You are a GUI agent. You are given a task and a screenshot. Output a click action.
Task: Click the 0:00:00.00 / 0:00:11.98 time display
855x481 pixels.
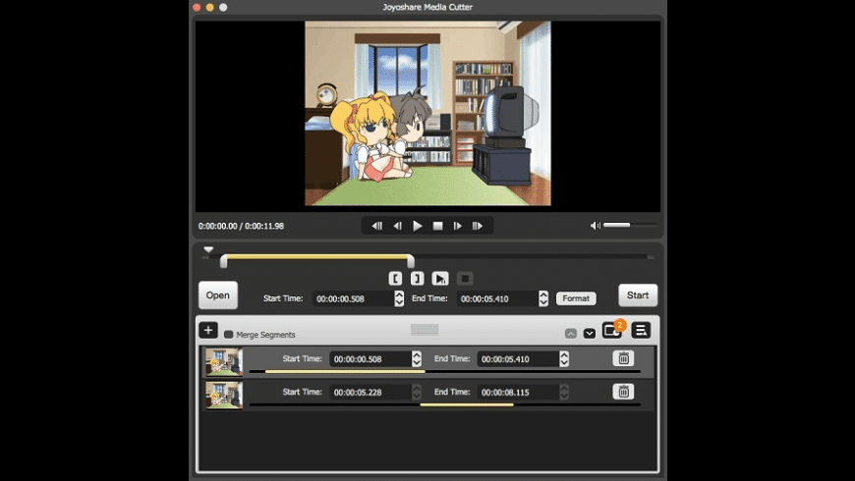pyautogui.click(x=241, y=226)
